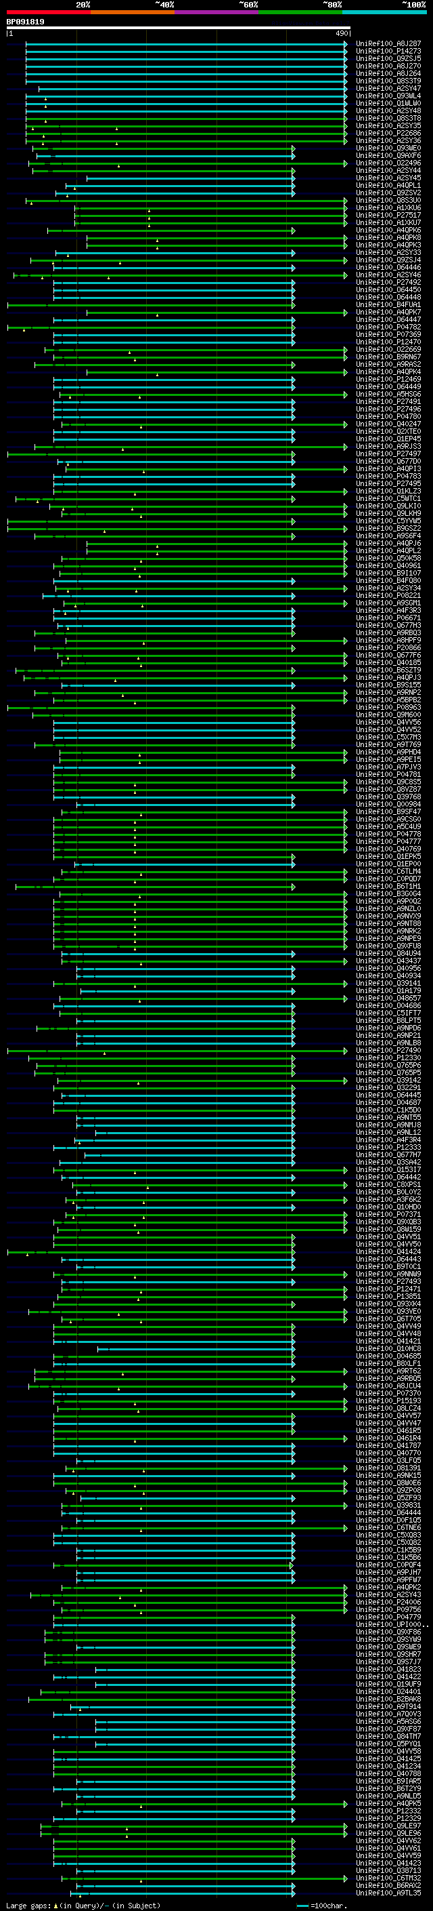Select the UniRef100_Q1WLW0 label
433x1911 pixels.
tap(388, 103)
